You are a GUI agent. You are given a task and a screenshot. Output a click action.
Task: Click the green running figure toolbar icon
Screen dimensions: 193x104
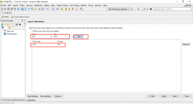[x=29, y=9]
